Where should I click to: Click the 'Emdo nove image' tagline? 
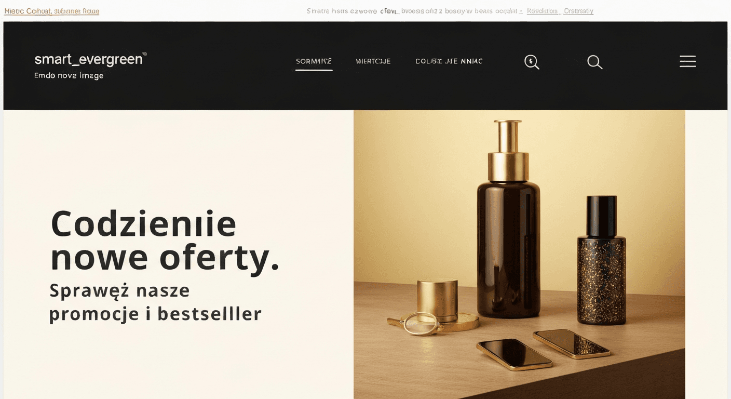point(69,76)
